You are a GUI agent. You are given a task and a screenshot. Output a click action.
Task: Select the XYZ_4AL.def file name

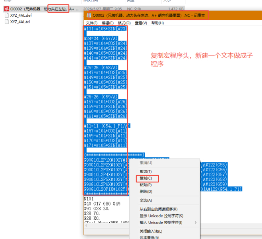tap(21, 16)
